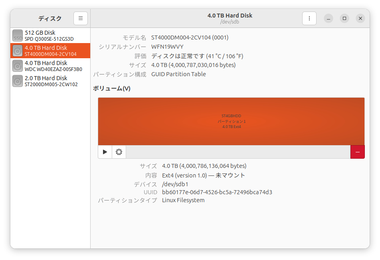Minimize the Disks window
The height and width of the screenshot is (260, 380).
[329, 18]
